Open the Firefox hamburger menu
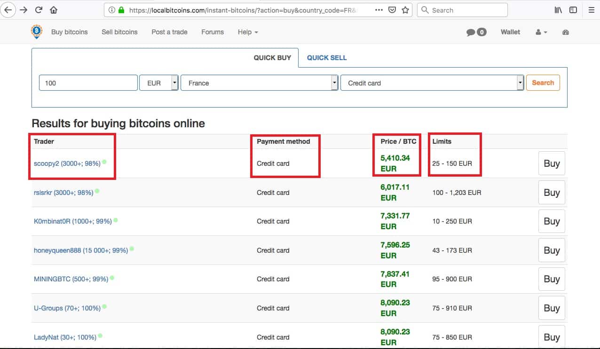Image resolution: width=600 pixels, height=349 pixels. tap(592, 10)
